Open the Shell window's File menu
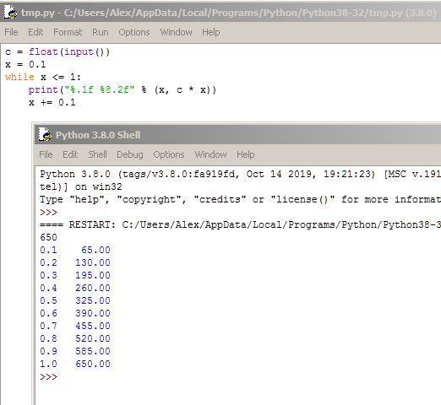 tap(46, 154)
